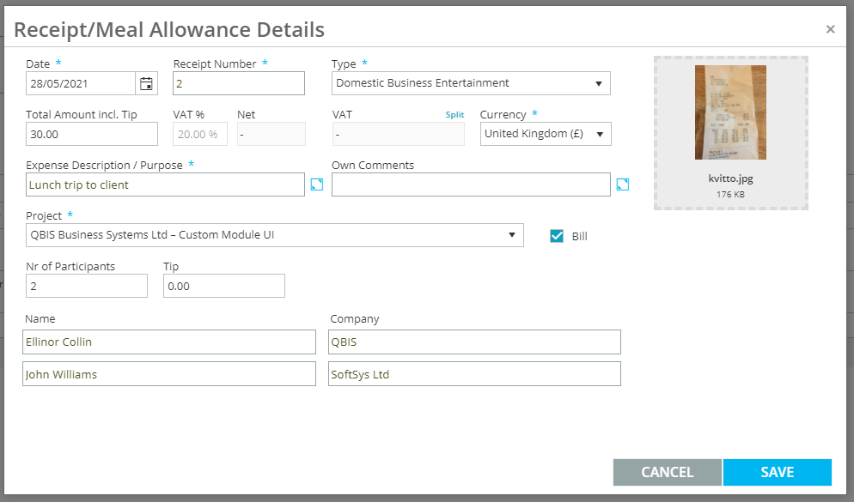Edit the SoftSys Ltd company field

coord(474,374)
